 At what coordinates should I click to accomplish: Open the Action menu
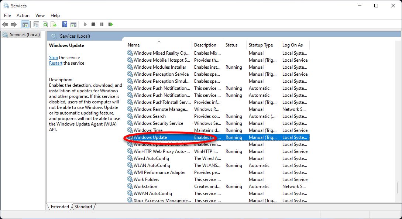[x=23, y=16]
